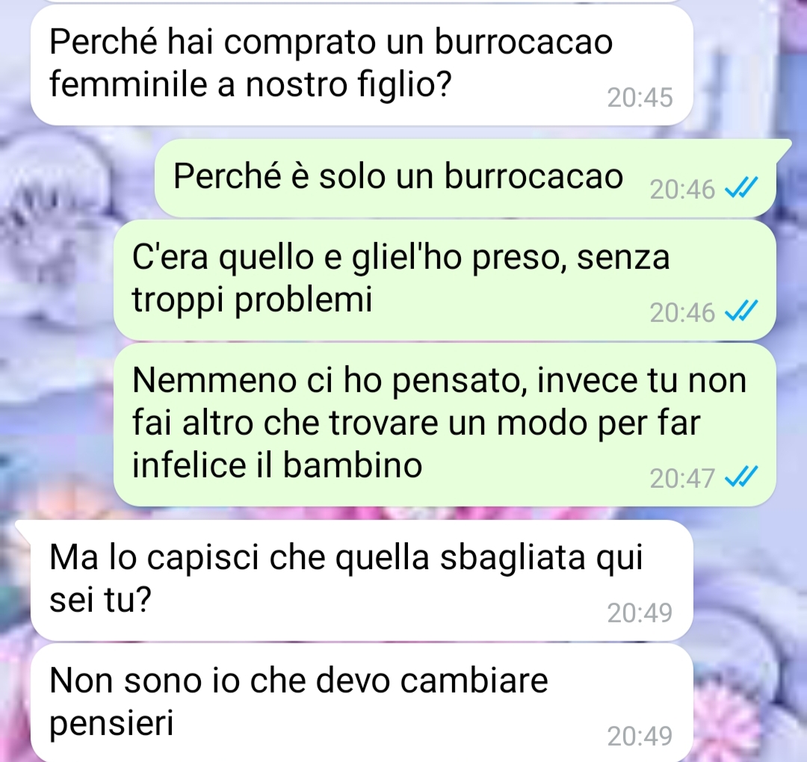Screen dimensions: 807x762
Task: Tap the message starting 'Nemmeno ci ho pensato'
Action: [x=445, y=425]
